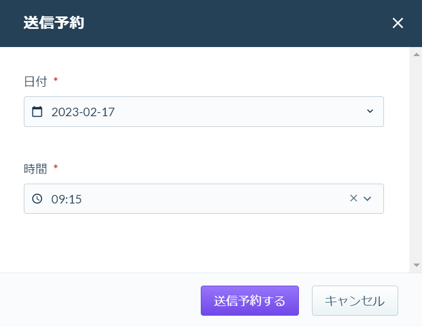Click the dialog's vertical scrollbar track
Viewport: 422px width, 327px height.
click(416, 160)
